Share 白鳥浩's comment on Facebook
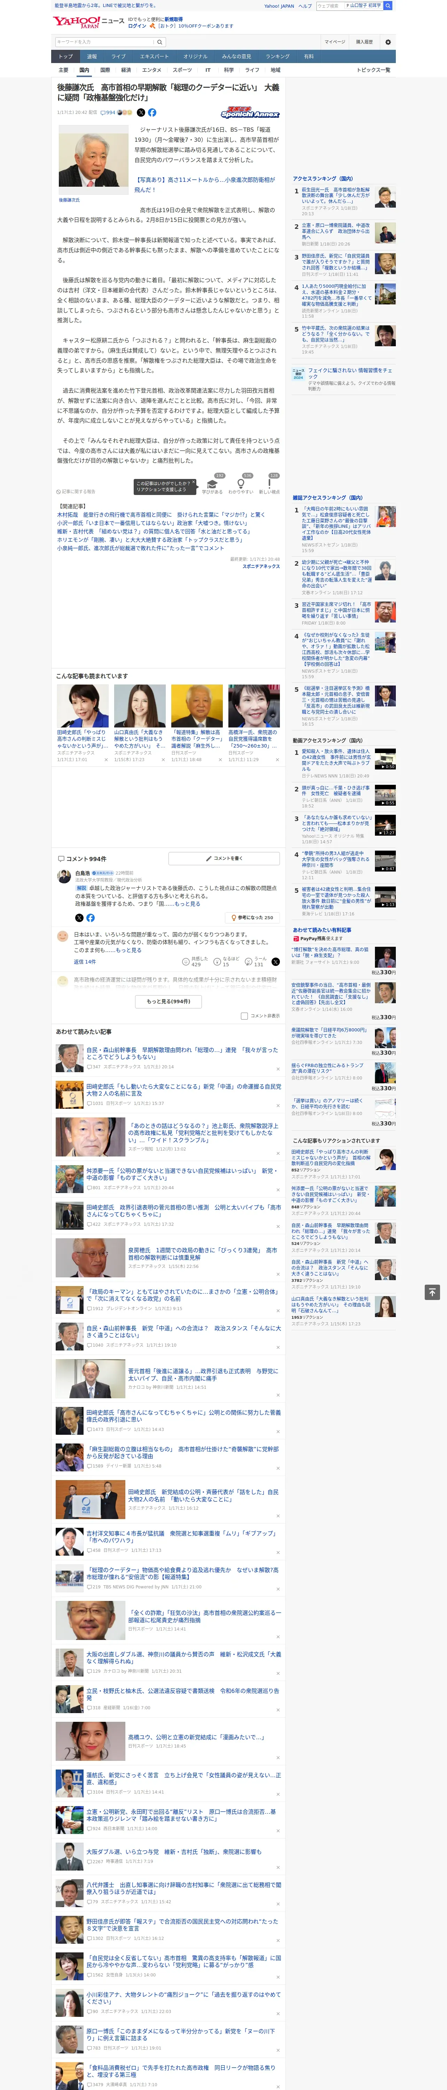This screenshot has width=447, height=2090. [90, 918]
